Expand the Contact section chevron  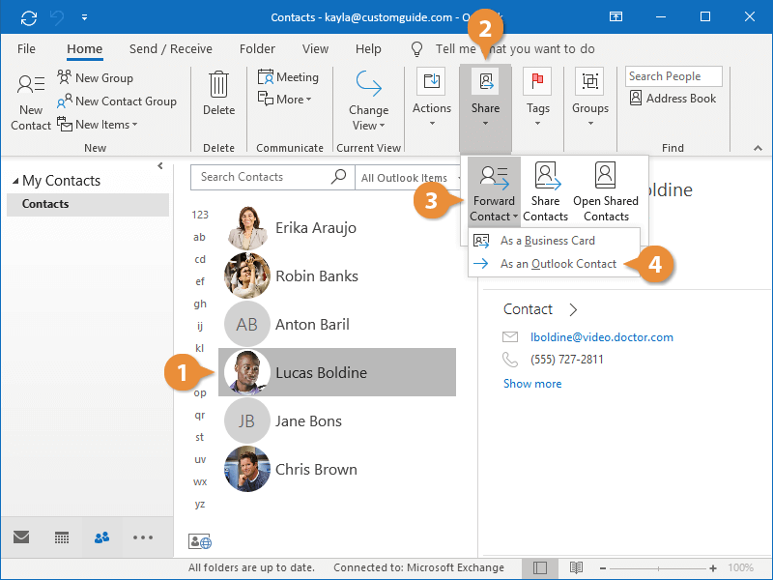[573, 309]
